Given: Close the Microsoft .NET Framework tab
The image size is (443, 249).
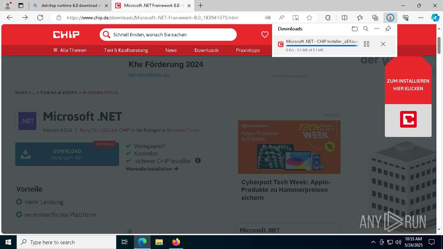Looking at the screenshot, I should (x=190, y=6).
